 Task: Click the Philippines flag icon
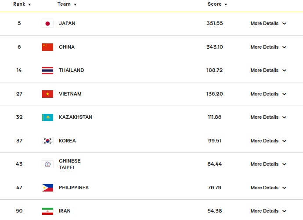tap(47, 188)
